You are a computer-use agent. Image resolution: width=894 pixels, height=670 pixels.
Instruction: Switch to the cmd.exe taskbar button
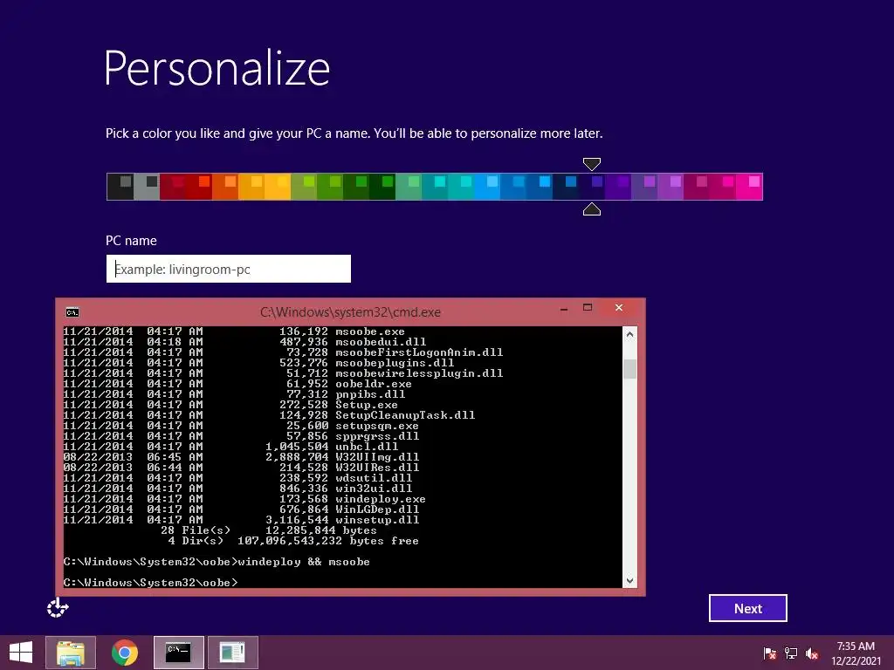(178, 653)
